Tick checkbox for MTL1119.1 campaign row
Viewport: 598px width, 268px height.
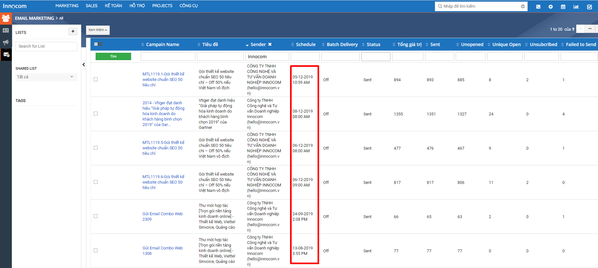(96, 79)
